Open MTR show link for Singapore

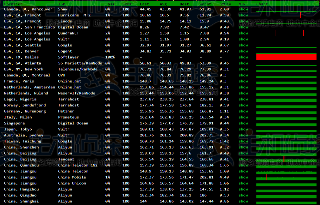pyautogui.click(x=243, y=124)
